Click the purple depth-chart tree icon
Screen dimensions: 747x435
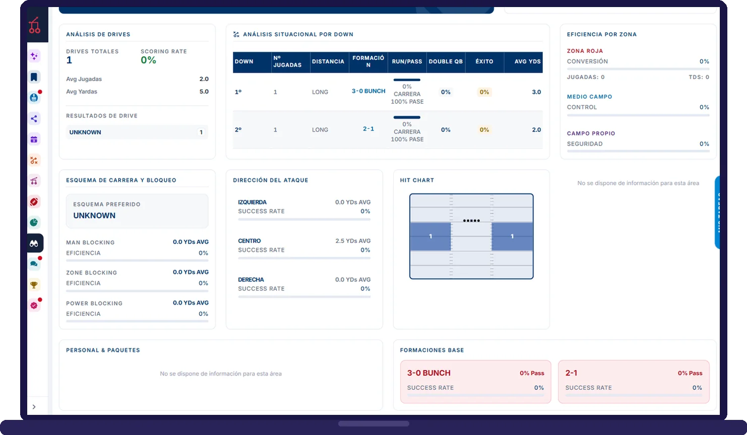(34, 181)
